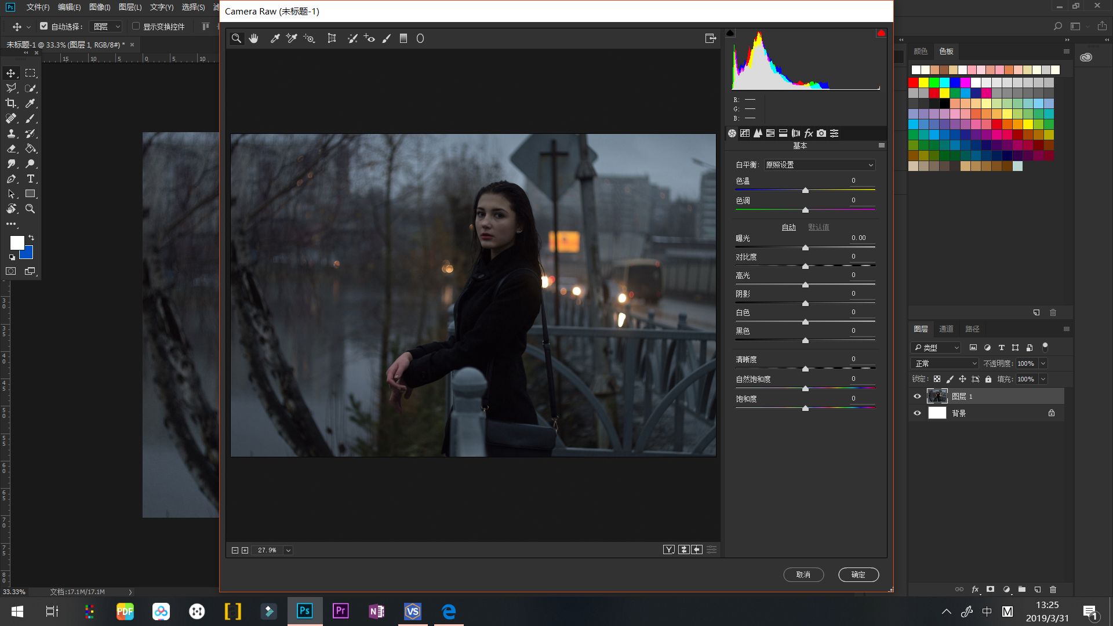
Task: Pick the White Balance eyedropper in Camera Raw
Action: [275, 39]
